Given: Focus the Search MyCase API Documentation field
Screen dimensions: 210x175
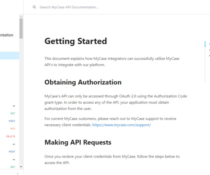Looking at the screenshot, I should click(x=69, y=7).
